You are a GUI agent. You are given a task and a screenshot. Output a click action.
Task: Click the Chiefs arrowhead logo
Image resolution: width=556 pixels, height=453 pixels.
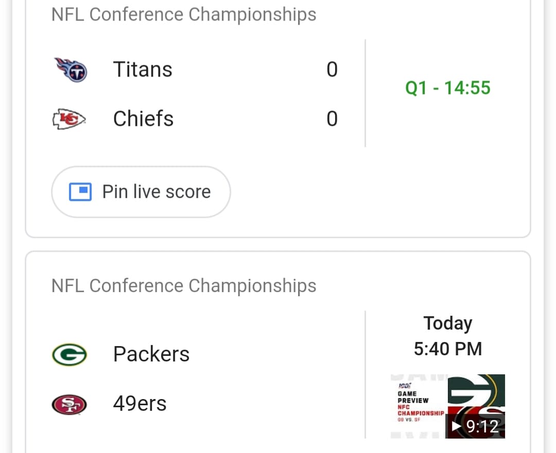pyautogui.click(x=69, y=119)
